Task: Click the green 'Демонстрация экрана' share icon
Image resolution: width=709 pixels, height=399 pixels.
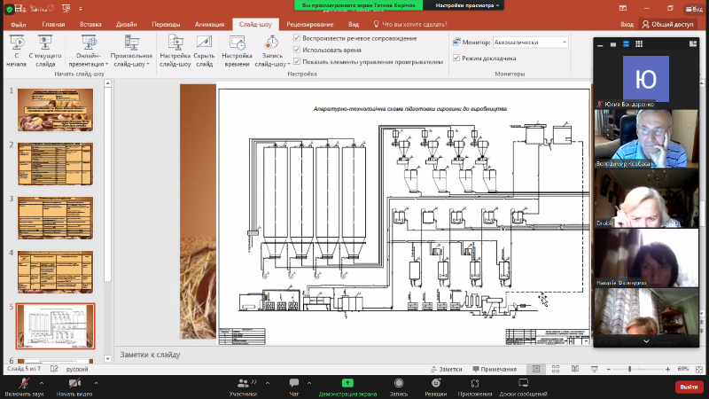Action: [x=347, y=381]
